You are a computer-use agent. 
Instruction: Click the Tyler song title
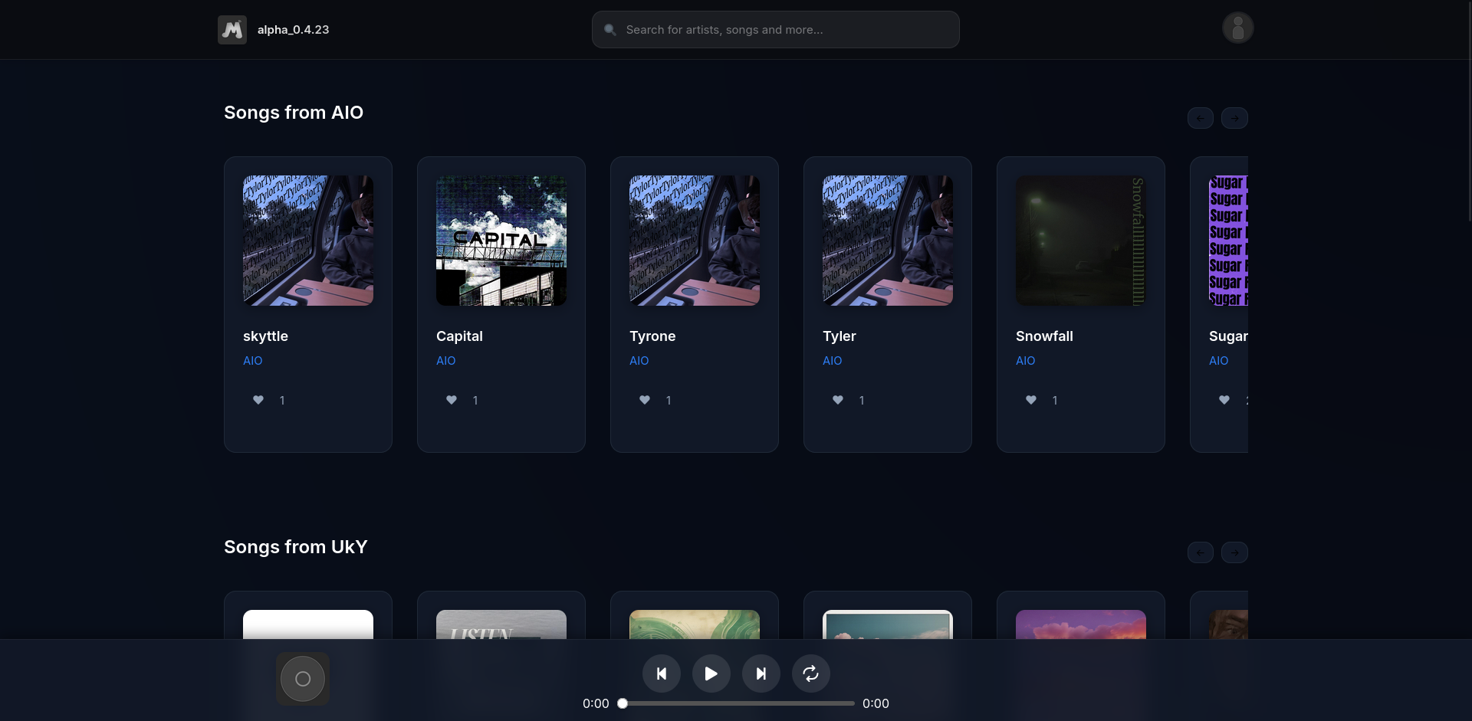click(x=839, y=336)
